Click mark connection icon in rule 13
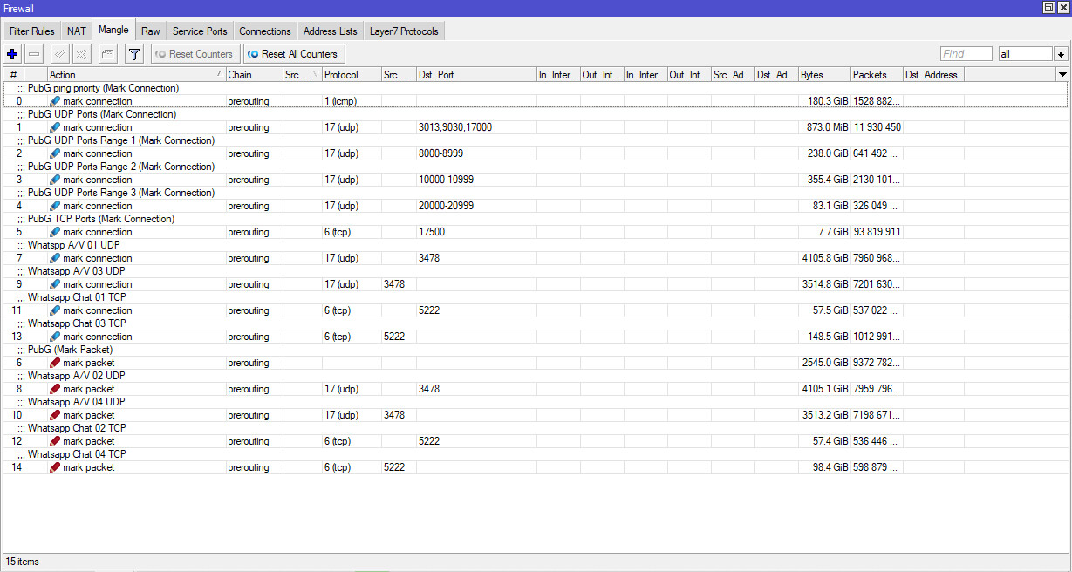The height and width of the screenshot is (572, 1072). coord(55,337)
